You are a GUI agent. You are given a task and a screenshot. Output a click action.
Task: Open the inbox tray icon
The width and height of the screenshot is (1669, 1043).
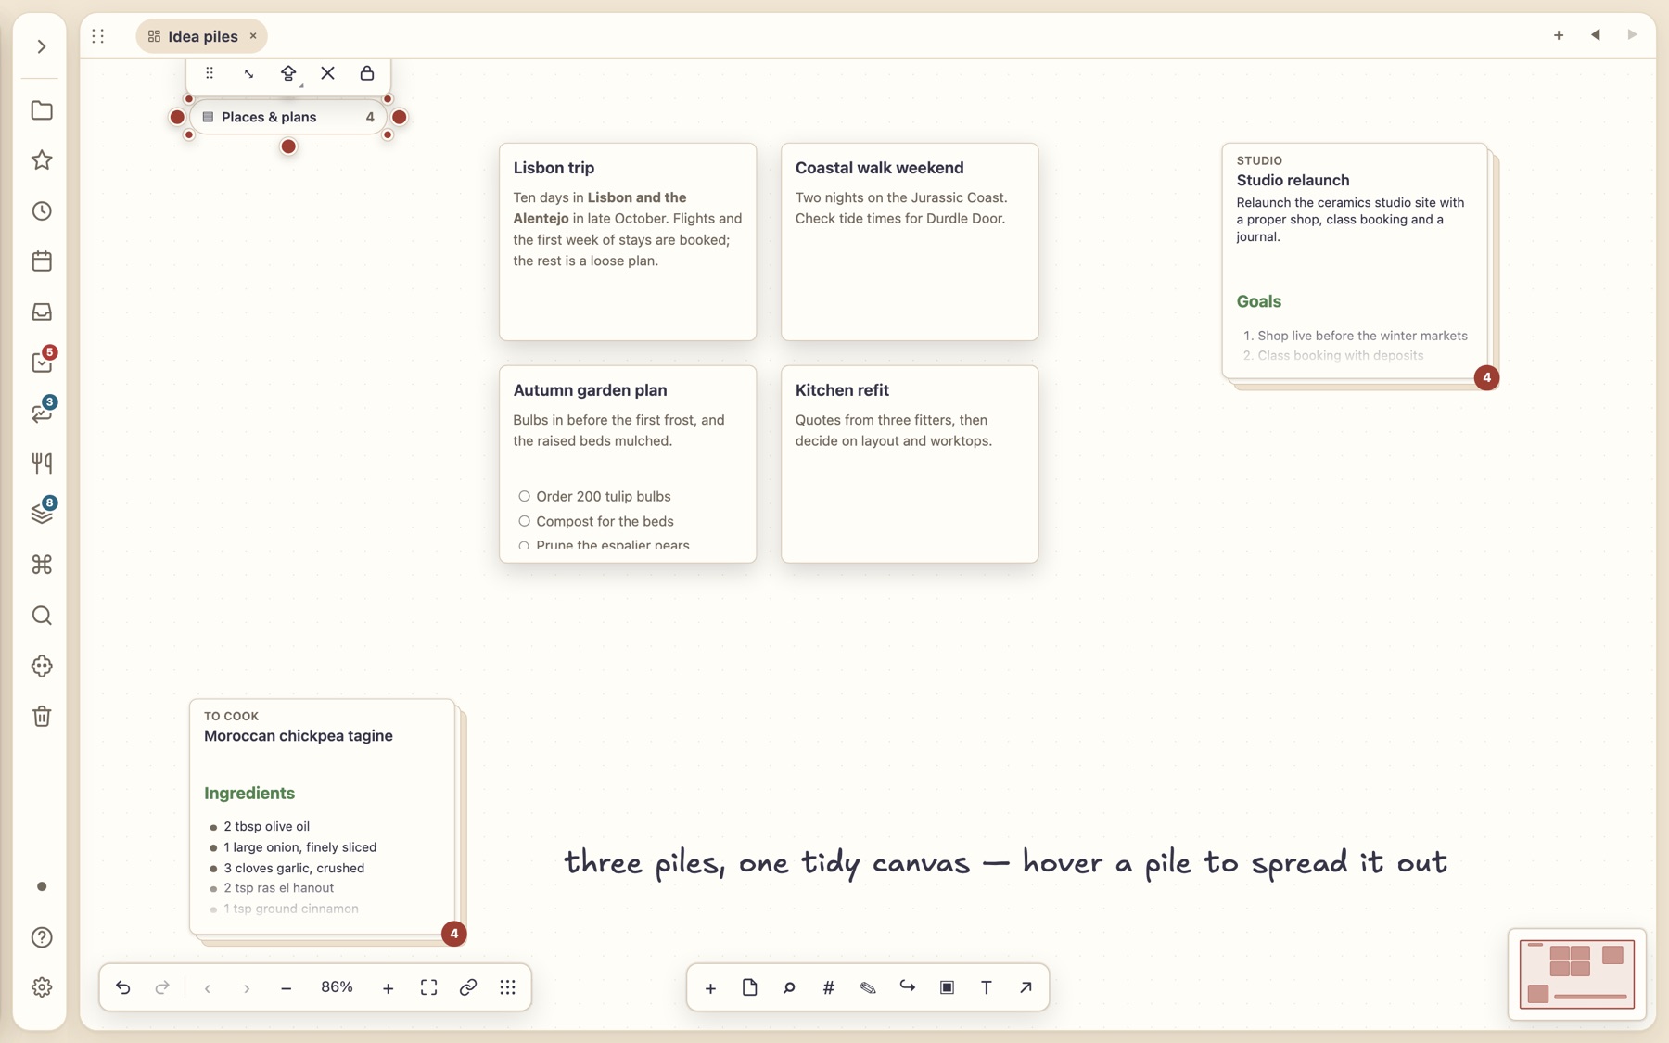pos(42,312)
